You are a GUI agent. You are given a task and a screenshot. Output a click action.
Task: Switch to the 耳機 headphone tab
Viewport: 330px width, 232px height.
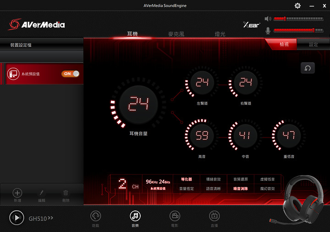132,34
